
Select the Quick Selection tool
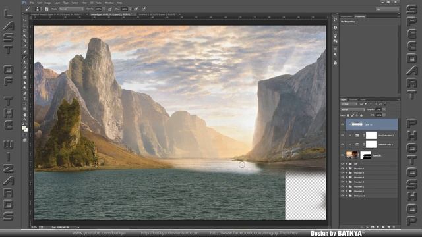point(25,36)
